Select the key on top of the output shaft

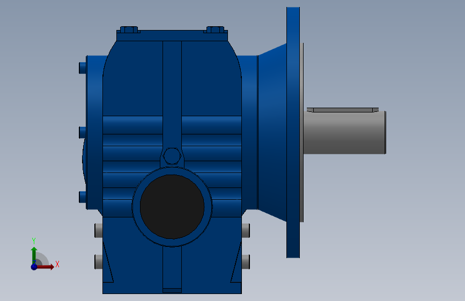[x=343, y=110]
